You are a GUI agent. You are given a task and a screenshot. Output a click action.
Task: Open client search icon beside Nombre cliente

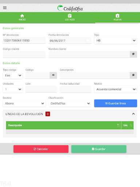click(x=133, y=54)
